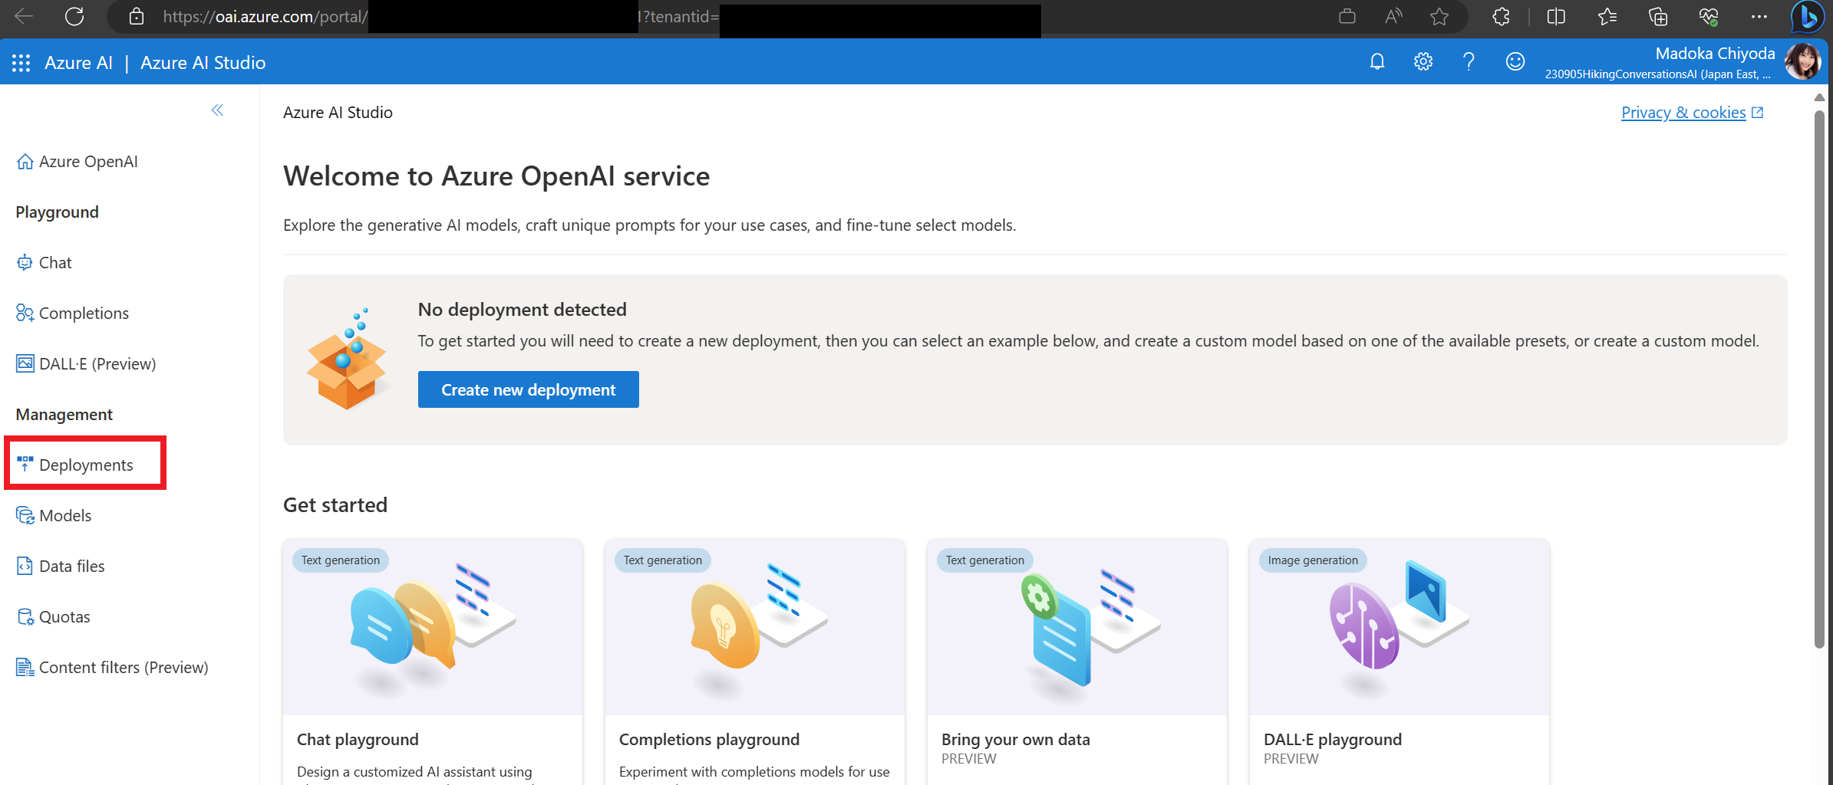Open the Privacy & cookies link
The height and width of the screenshot is (785, 1833).
click(x=1683, y=112)
